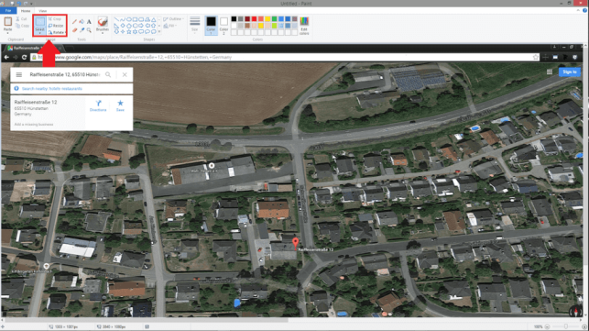589x331 pixels.
Task: Click the Copy button in Clipboard group
Action: coord(22,26)
